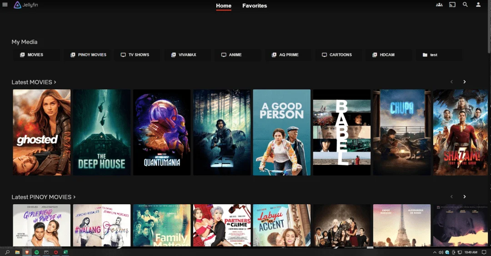Open Girlfriend Na Pwede Na poster
The image size is (491, 256).
42,226
